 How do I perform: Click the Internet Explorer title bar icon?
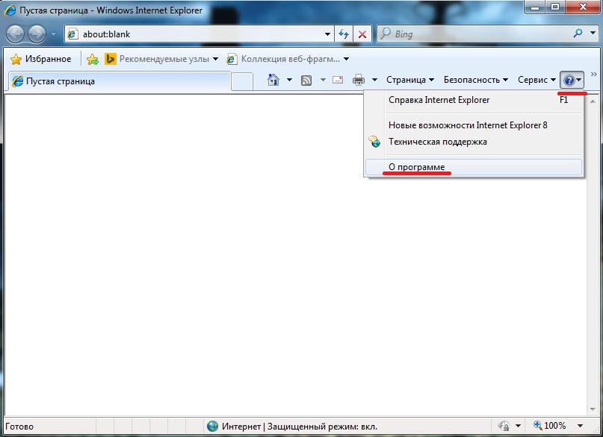click(10, 10)
